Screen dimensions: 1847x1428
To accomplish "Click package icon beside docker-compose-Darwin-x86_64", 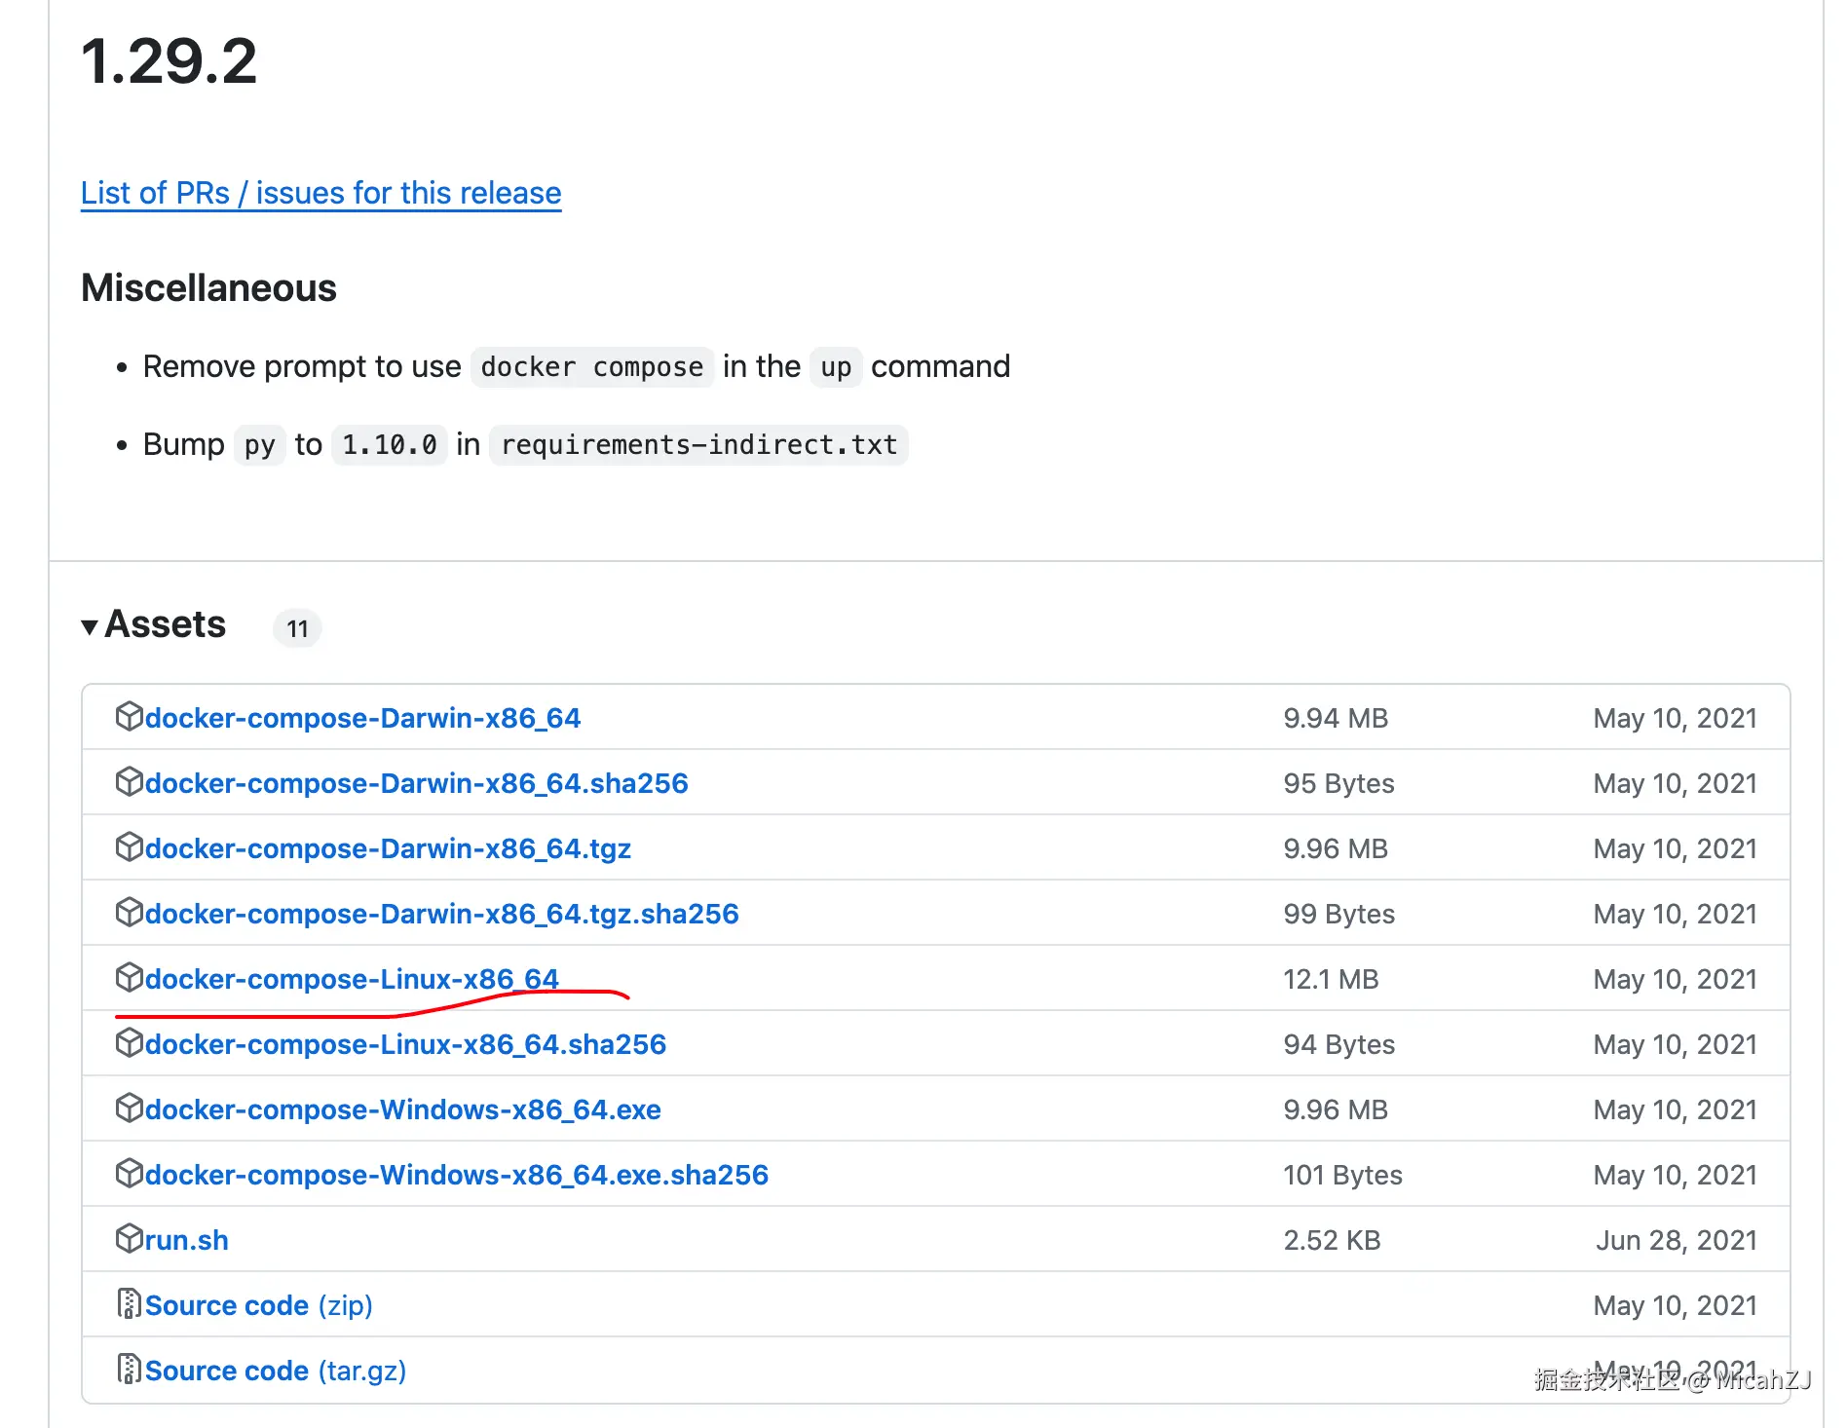I will click(129, 717).
